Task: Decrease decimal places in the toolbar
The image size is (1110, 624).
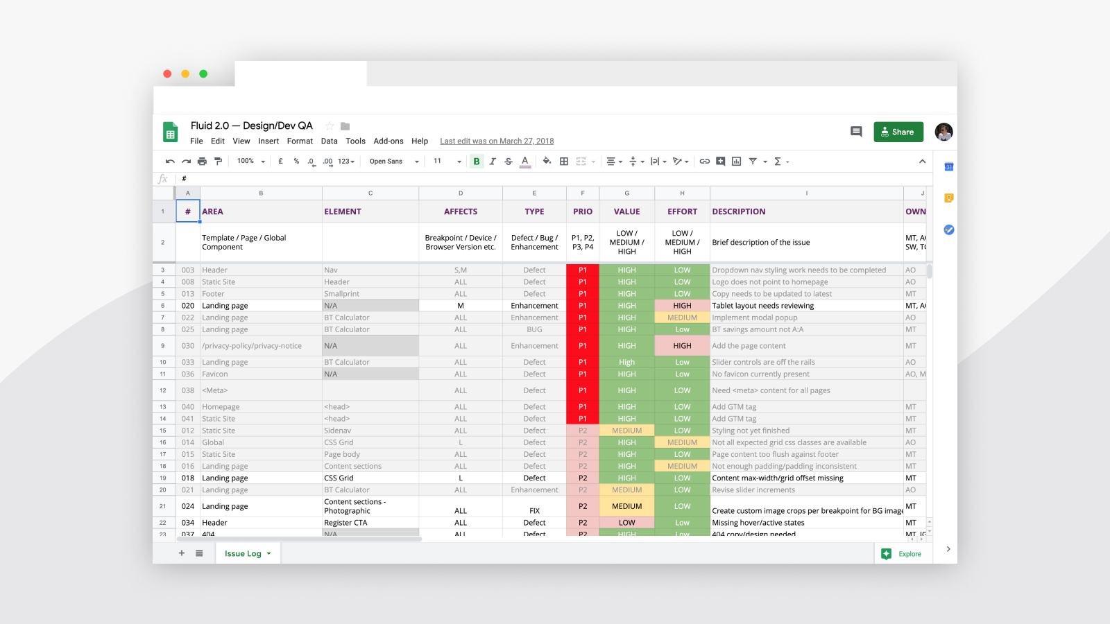Action: point(311,162)
